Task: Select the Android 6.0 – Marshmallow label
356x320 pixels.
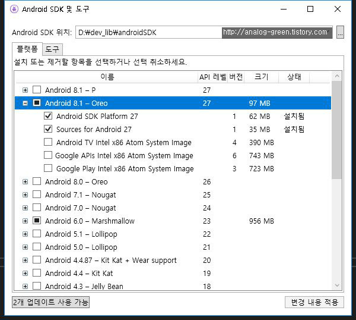Action: 90,221
